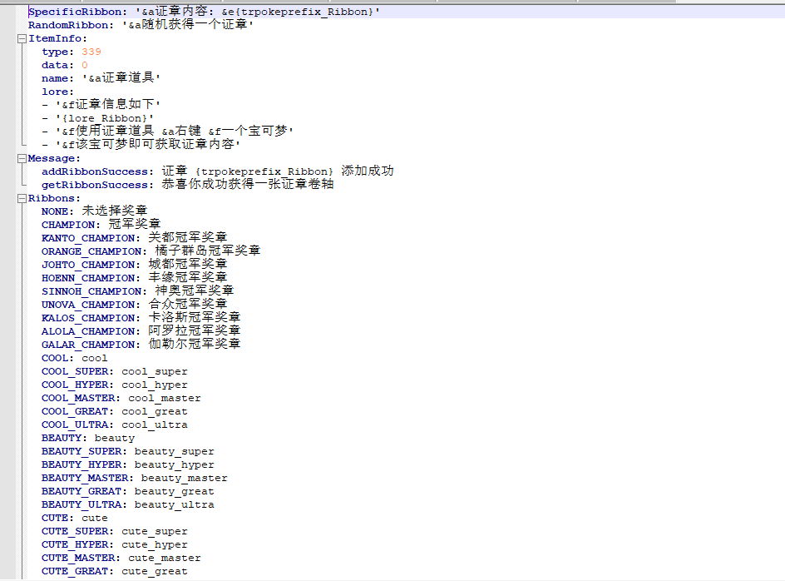Viewport: 785px width, 581px height.
Task: Select the data value 0
Action: pyautogui.click(x=85, y=65)
